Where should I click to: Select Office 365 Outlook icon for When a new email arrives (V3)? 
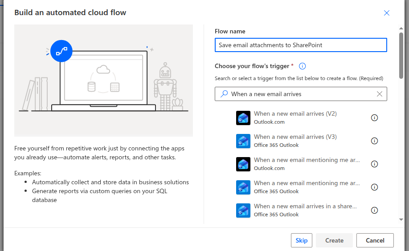click(x=243, y=141)
